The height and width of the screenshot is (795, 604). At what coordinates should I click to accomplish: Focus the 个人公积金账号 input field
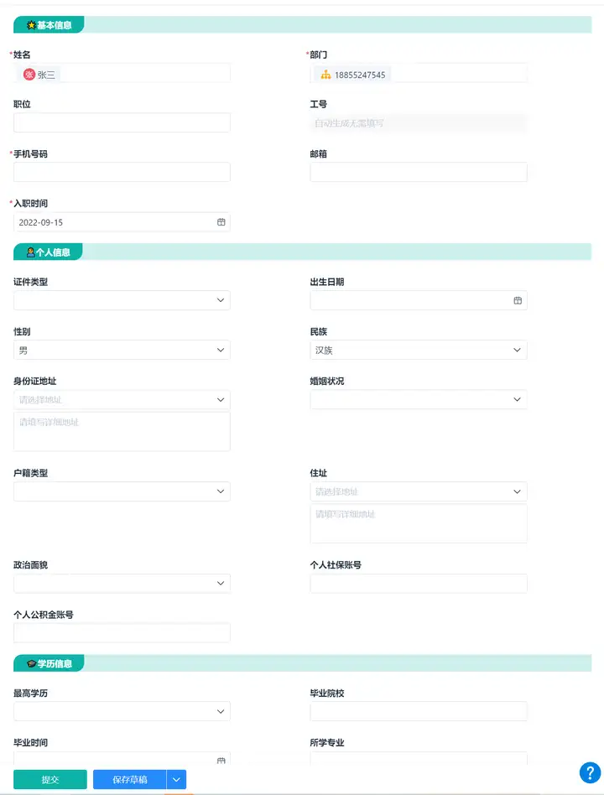[x=122, y=633]
